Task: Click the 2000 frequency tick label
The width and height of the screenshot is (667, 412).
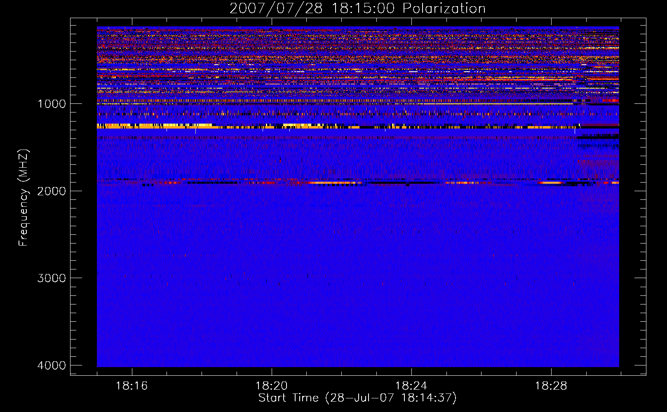Action: coord(52,191)
